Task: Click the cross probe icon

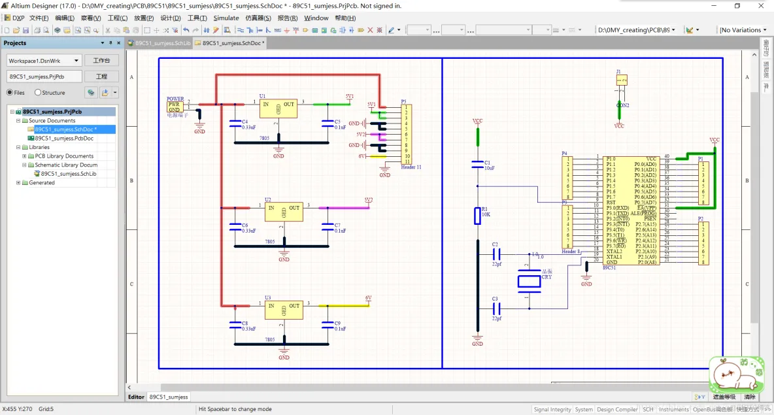Action: coord(216,30)
